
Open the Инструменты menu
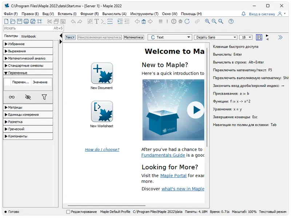[144, 14]
